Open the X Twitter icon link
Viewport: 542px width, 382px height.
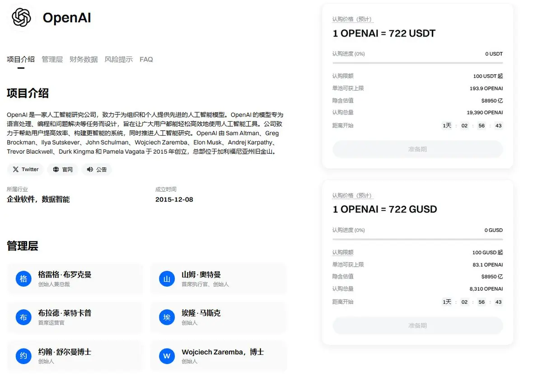[x=16, y=170]
